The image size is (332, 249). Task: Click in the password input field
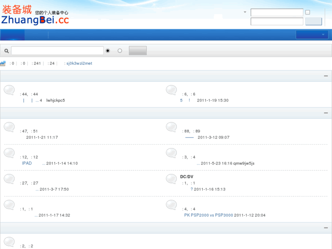(277, 21)
